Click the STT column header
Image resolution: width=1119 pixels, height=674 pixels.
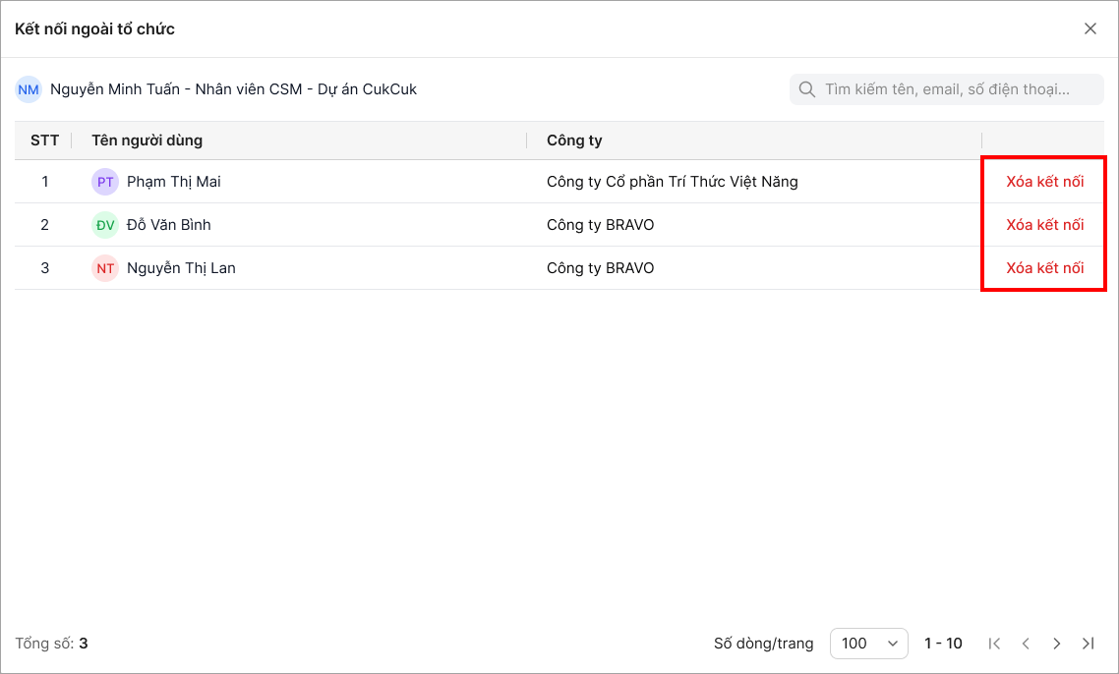44,140
